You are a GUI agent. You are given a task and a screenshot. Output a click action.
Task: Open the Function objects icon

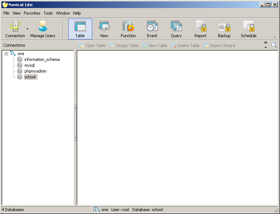click(128, 29)
